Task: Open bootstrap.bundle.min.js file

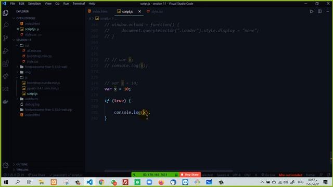Action: point(43,83)
